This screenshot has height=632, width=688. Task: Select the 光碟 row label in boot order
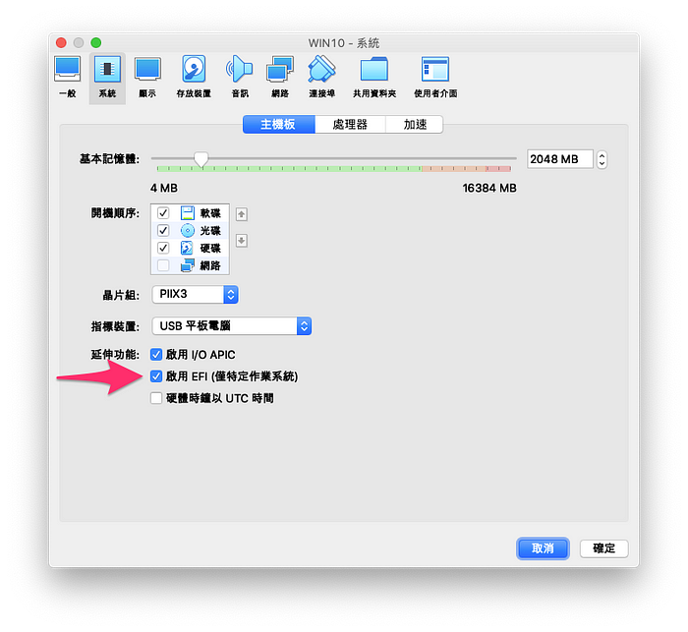pyautogui.click(x=210, y=231)
